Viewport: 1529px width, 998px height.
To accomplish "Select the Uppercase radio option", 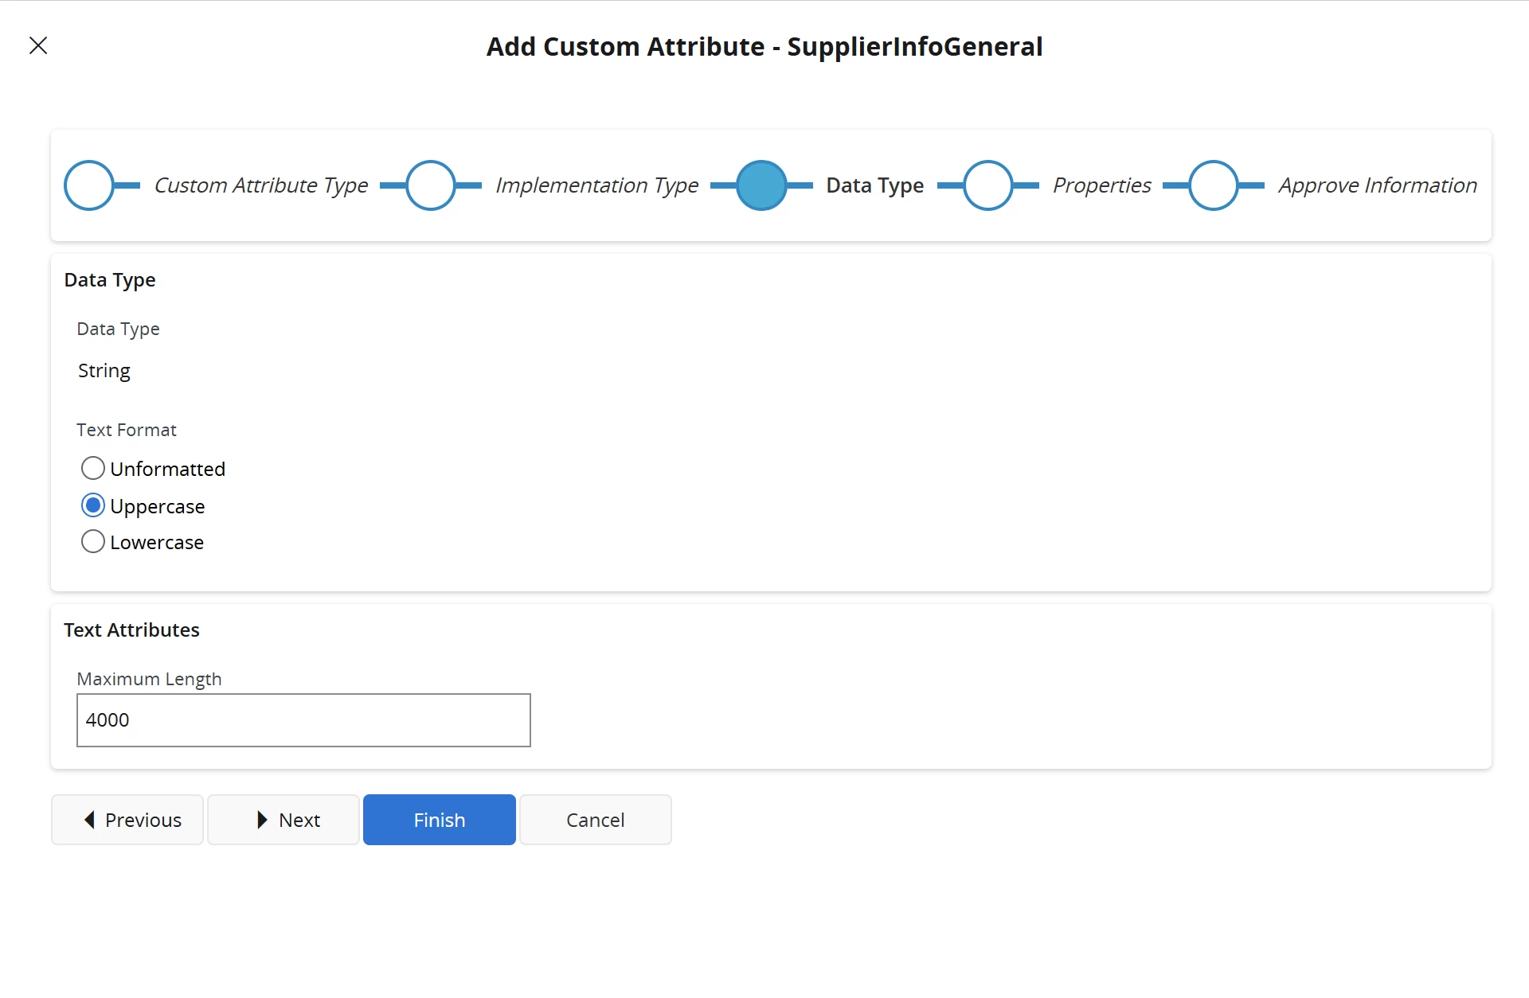I will click(x=93, y=505).
